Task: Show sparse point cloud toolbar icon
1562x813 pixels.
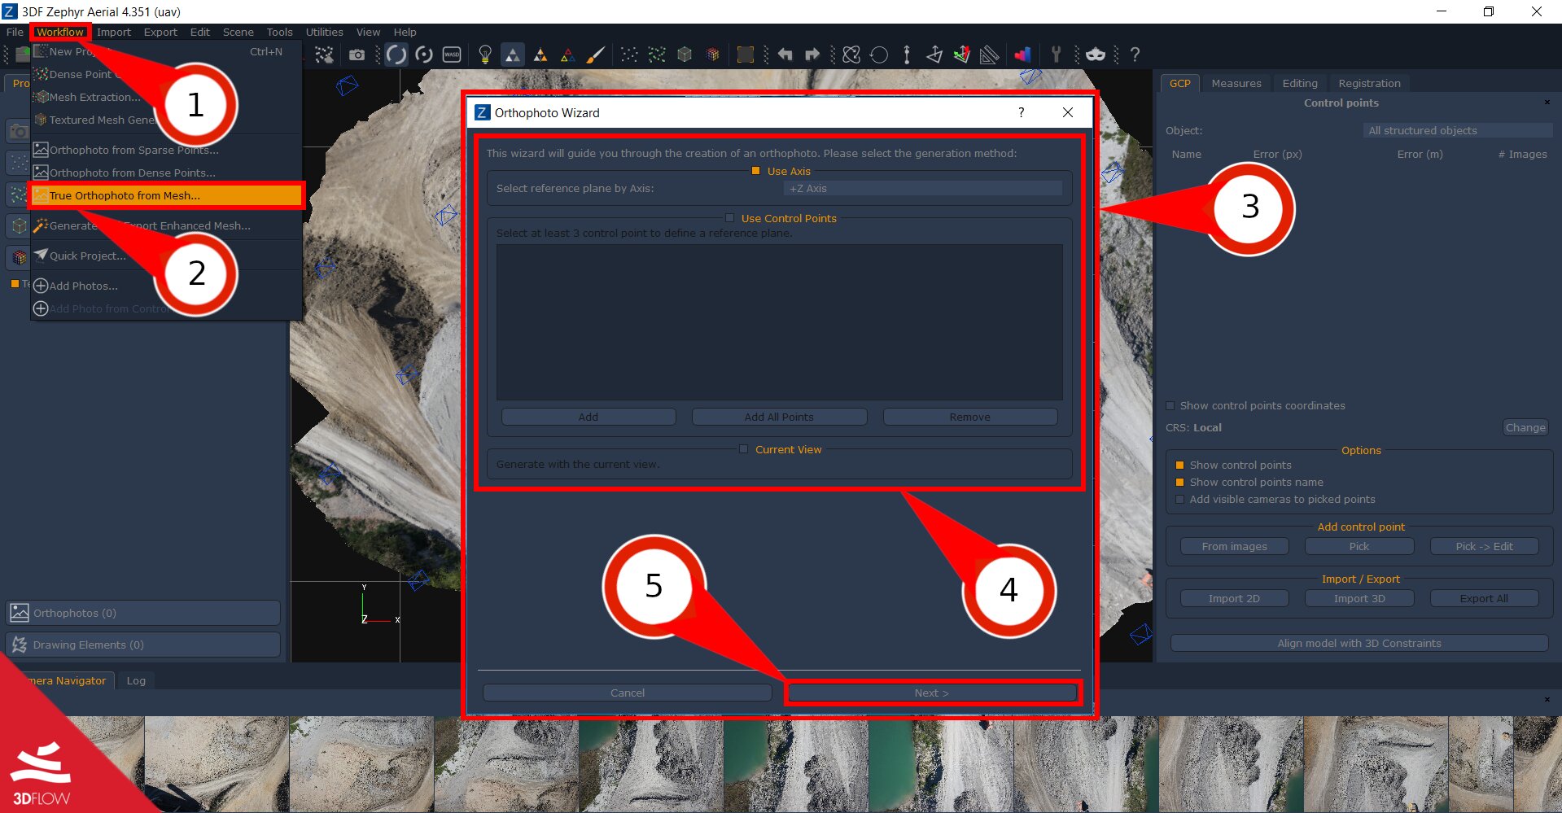Action: [x=629, y=55]
